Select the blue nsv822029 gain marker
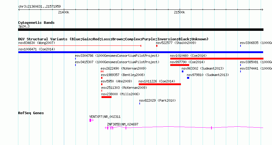This screenshot has width=272, height=145. (140, 103)
